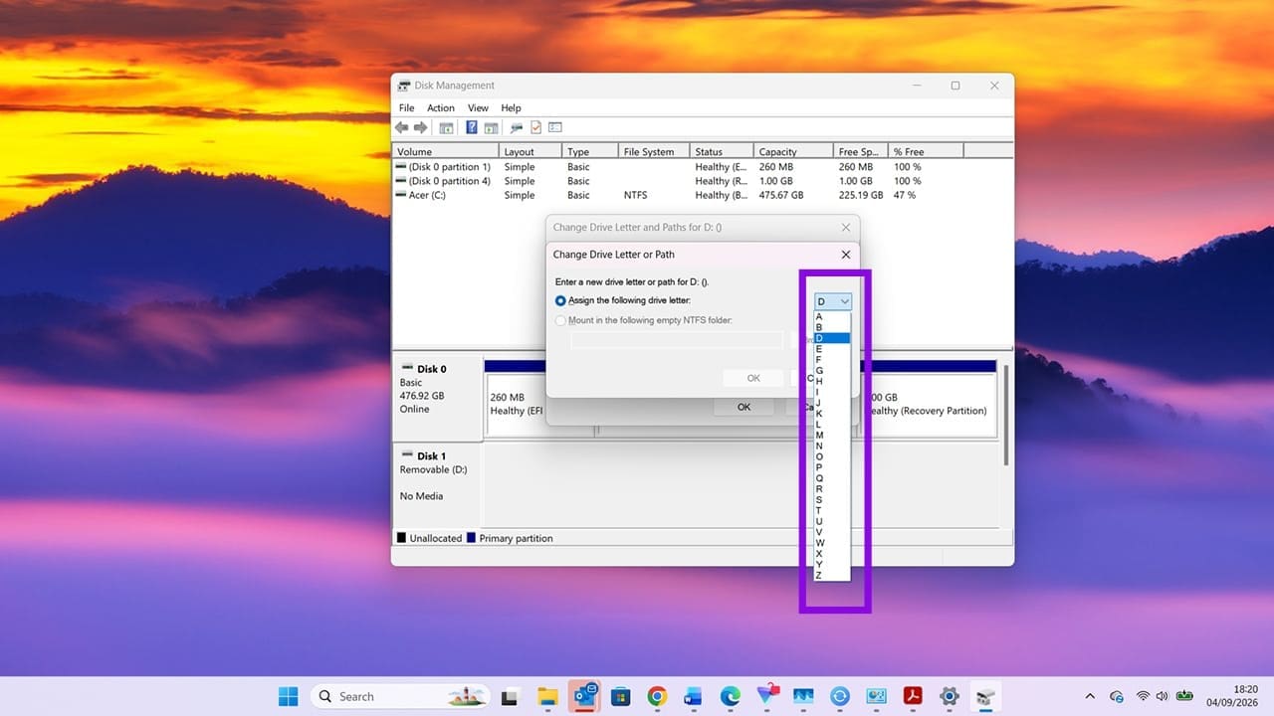This screenshot has width=1274, height=716.
Task: Click OK in Change Drive Letter or Path dialog
Action: 753,378
